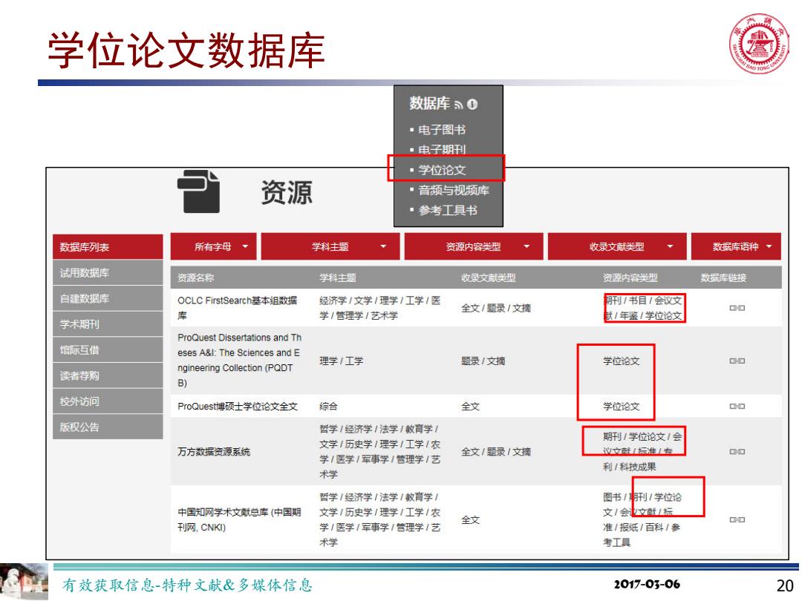Click the 综合 subject cell
The height and width of the screenshot is (601, 802).
[x=328, y=407]
